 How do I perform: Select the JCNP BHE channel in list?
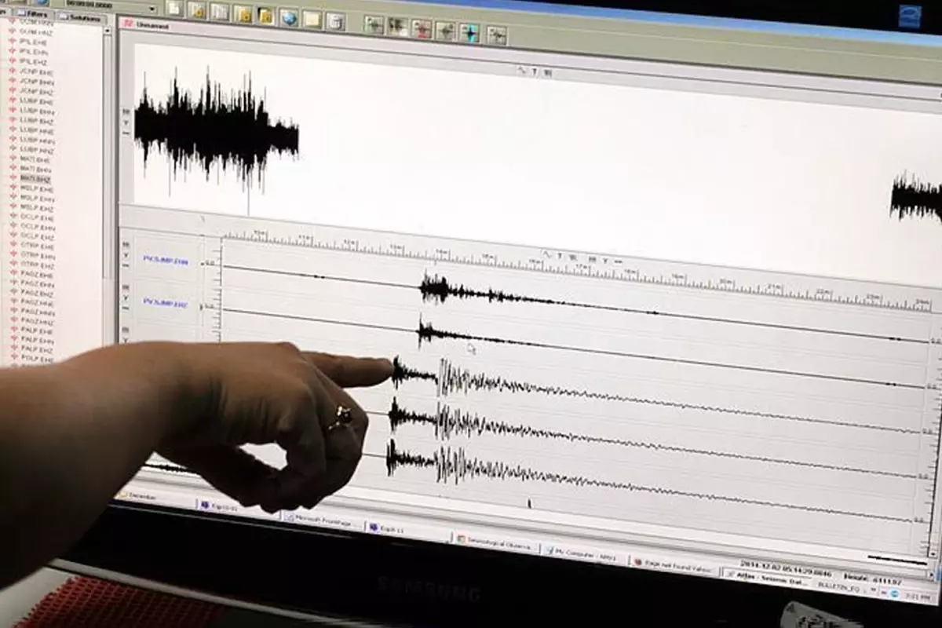point(37,71)
